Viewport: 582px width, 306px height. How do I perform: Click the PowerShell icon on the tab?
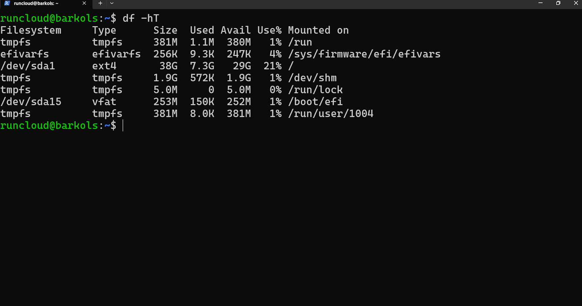coord(7,3)
